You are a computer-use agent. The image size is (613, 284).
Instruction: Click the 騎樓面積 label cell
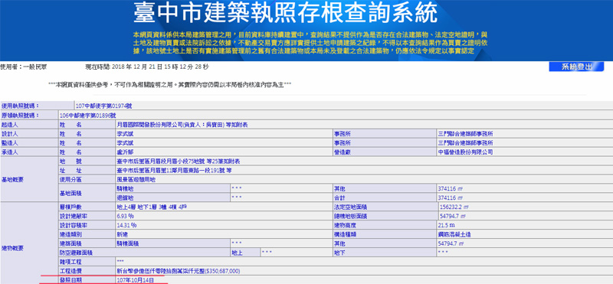172,243
